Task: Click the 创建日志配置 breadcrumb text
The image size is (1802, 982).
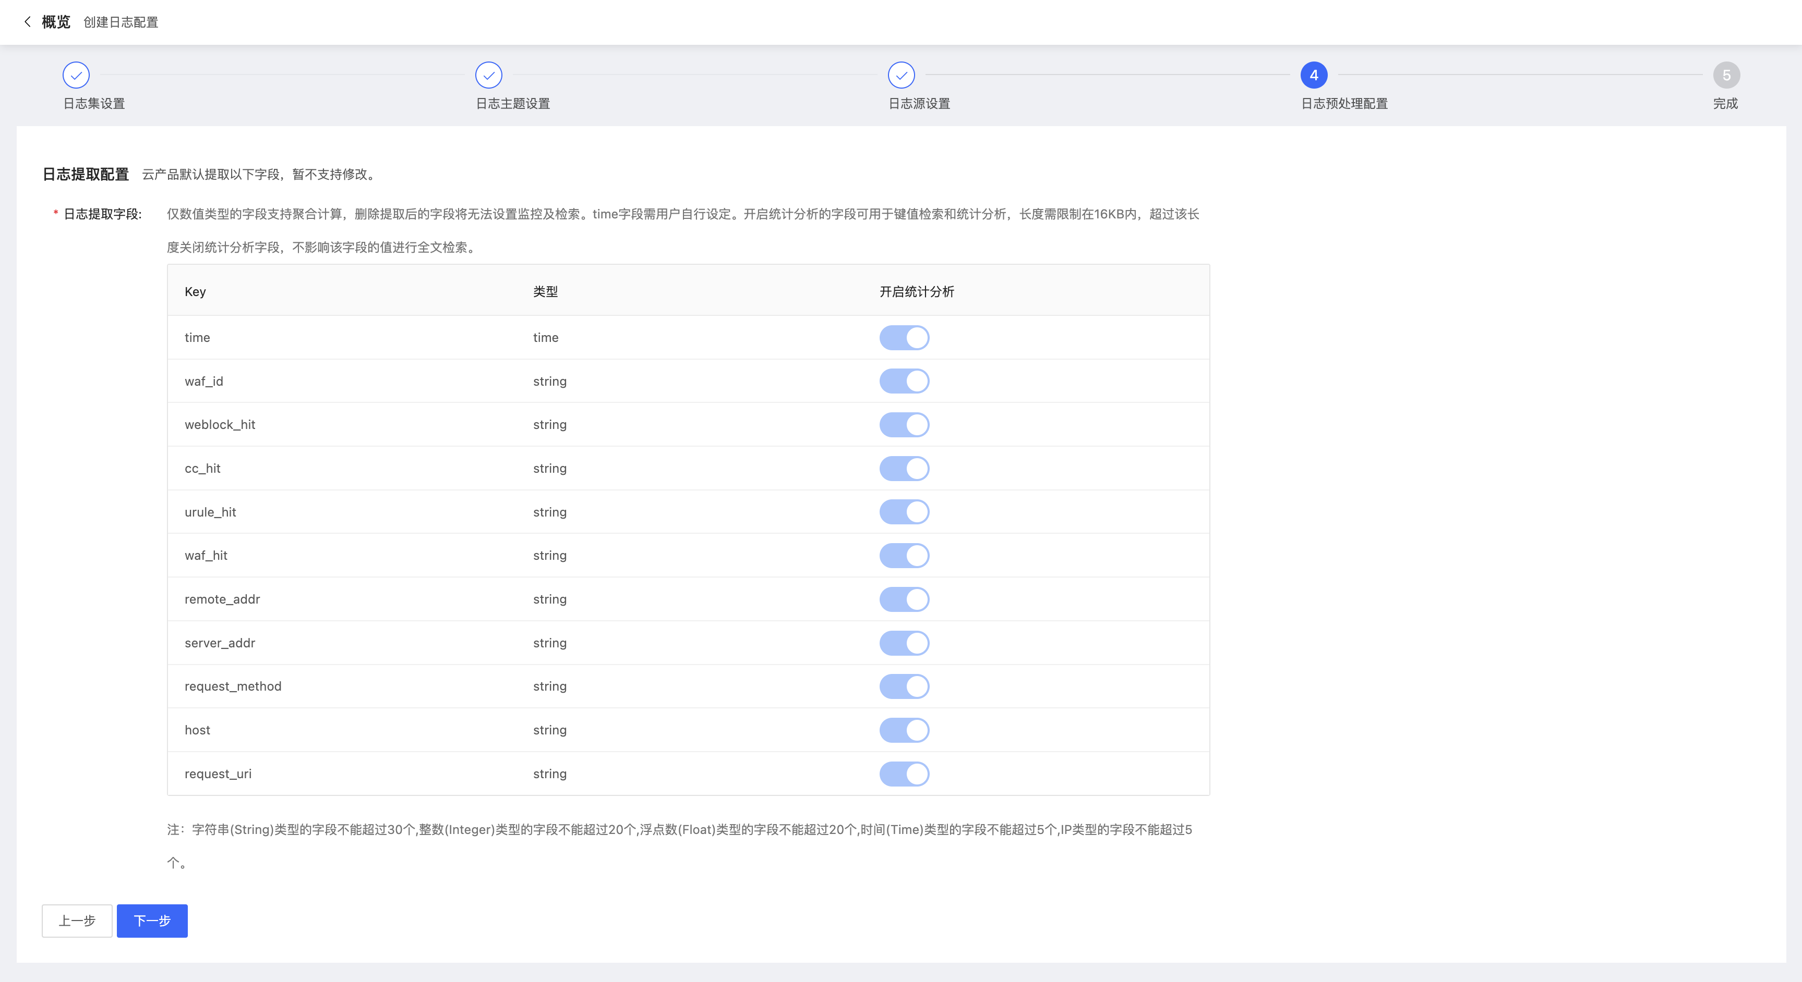Action: [121, 22]
